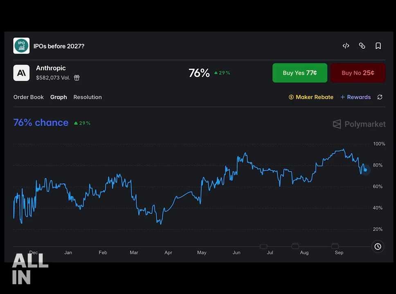Click the Anthropic market name
This screenshot has width=396, height=294.
pos(51,68)
